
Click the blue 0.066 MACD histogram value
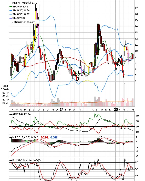coord(54,137)
